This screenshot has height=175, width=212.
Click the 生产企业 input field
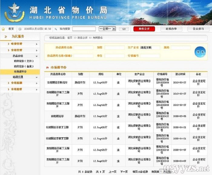(150, 48)
